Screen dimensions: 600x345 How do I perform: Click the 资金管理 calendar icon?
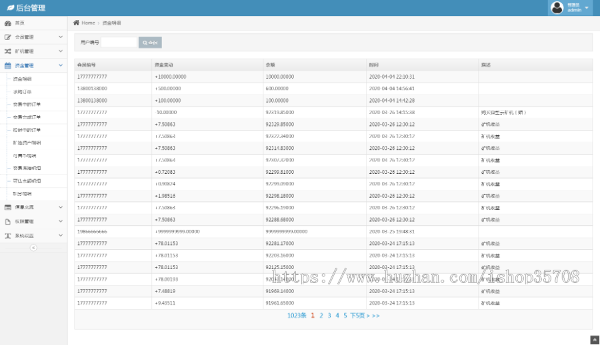click(x=8, y=66)
